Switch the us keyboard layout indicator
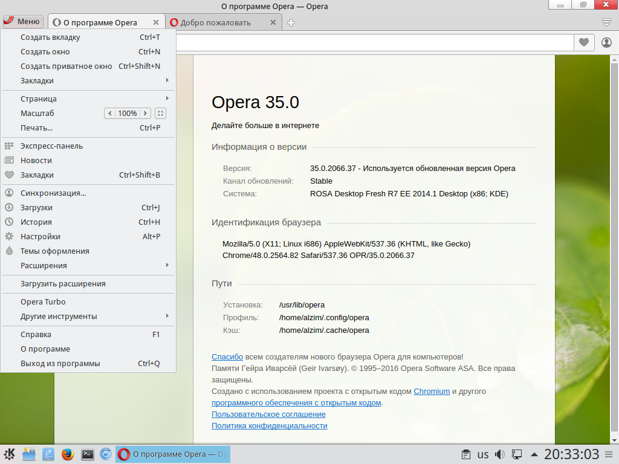This screenshot has height=464, width=619. (483, 454)
